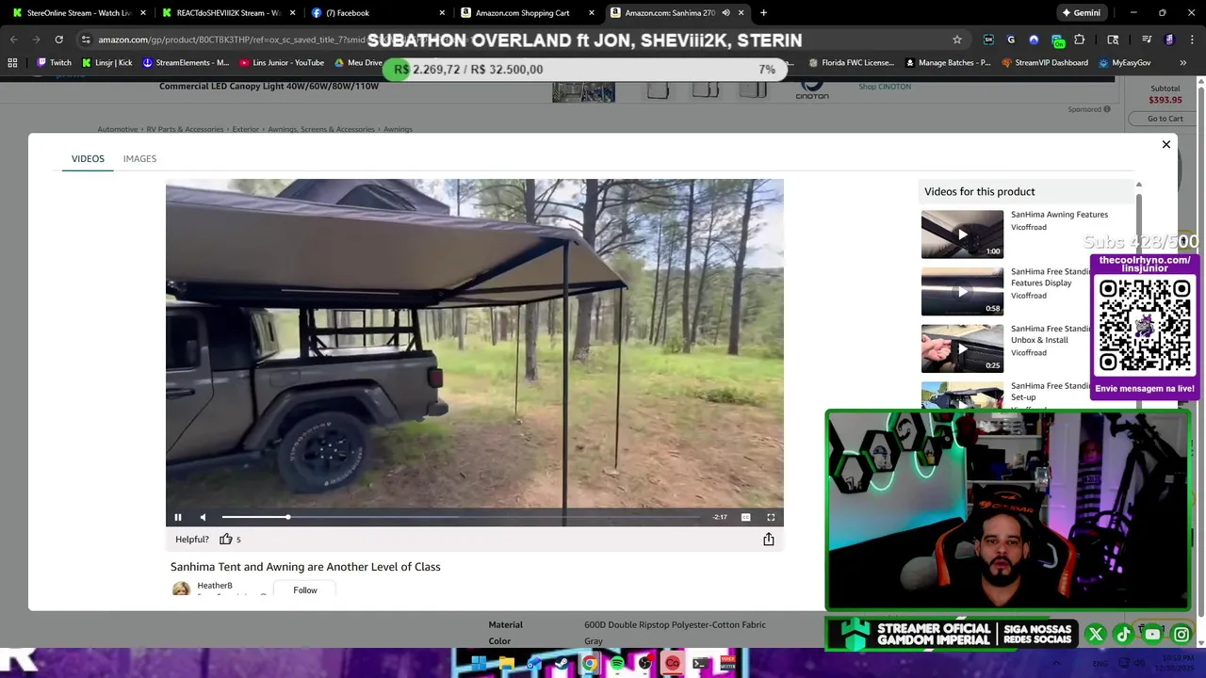Open the Automotive breadcrumb link

(x=118, y=129)
